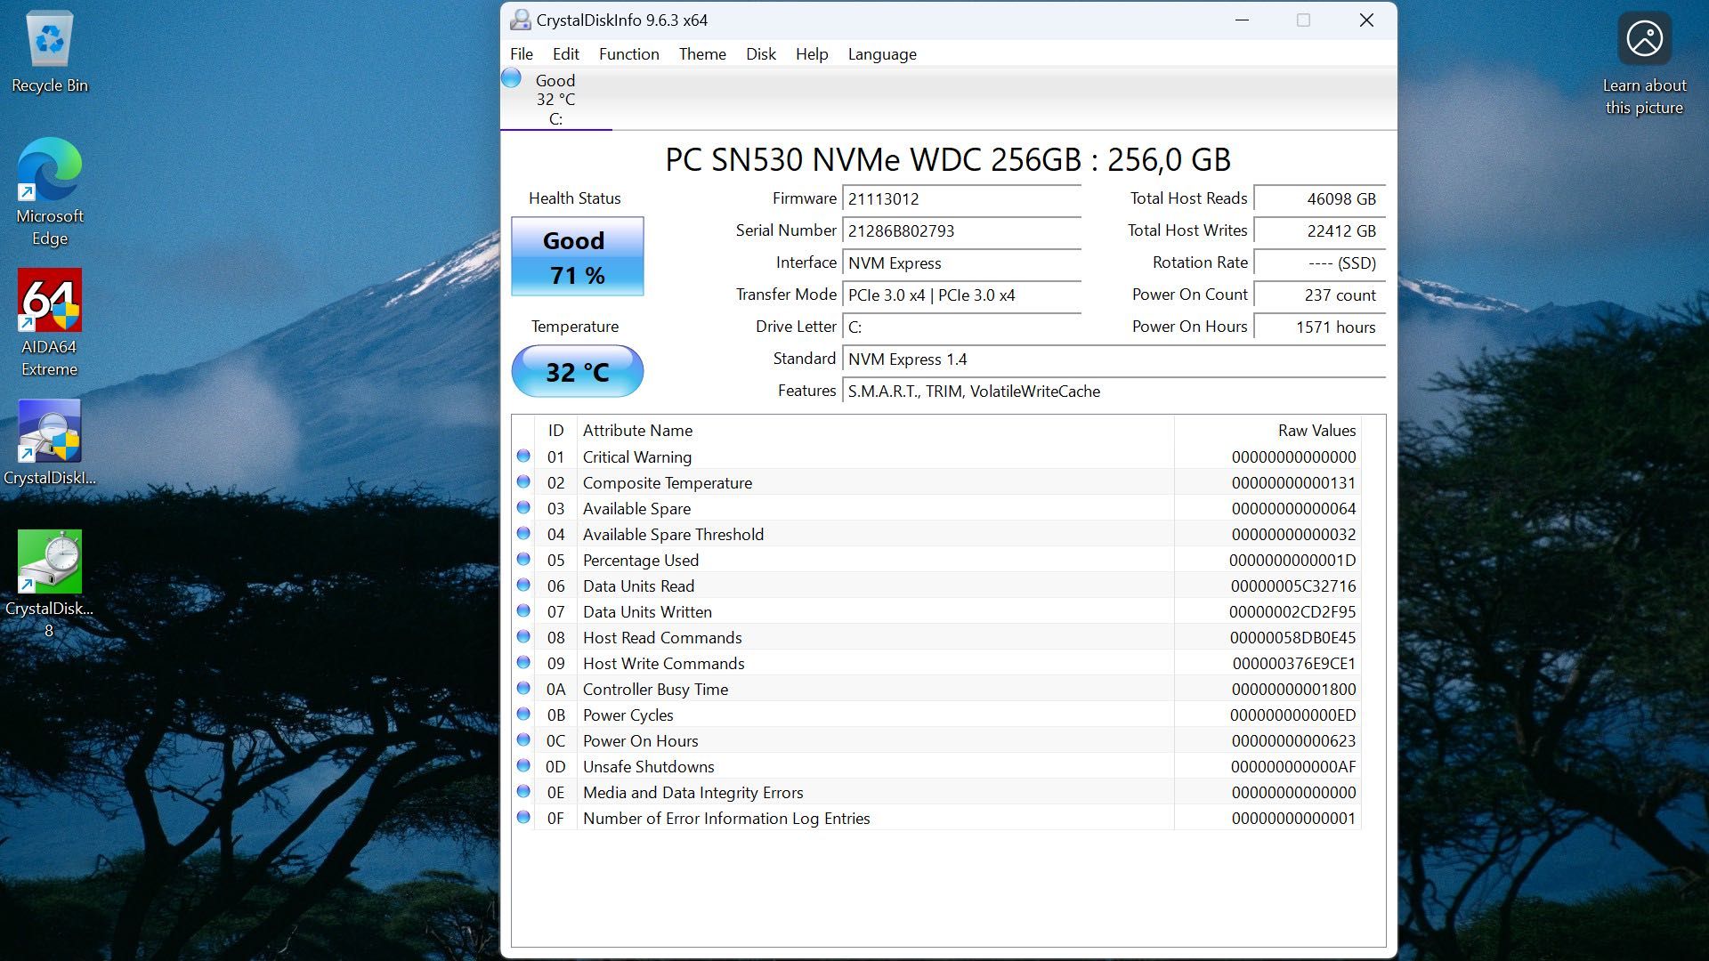1709x961 pixels.
Task: Click the ID column header
Action: click(555, 431)
